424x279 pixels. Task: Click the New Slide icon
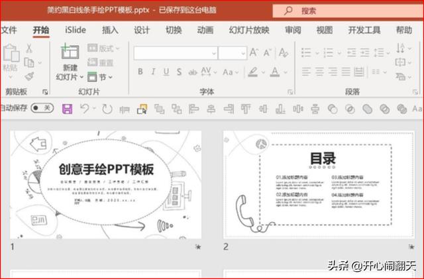[70, 52]
